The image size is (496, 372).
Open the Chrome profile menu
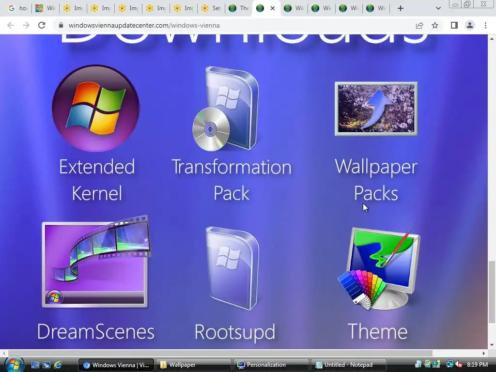pos(470,25)
